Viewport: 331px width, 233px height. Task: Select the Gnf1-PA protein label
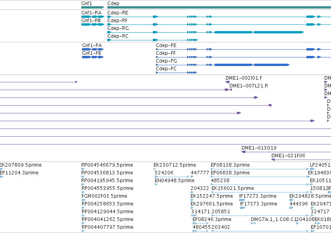[x=92, y=45]
